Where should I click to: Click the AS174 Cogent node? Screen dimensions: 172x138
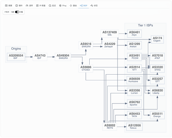pyautogui.click(x=157, y=39)
